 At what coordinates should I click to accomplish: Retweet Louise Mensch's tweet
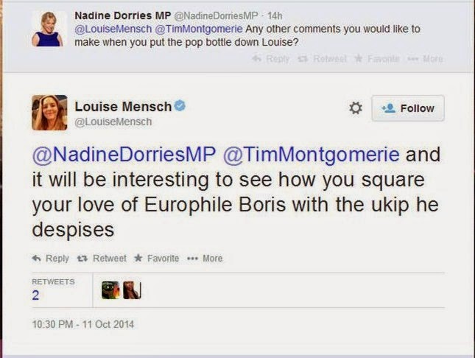click(104, 259)
